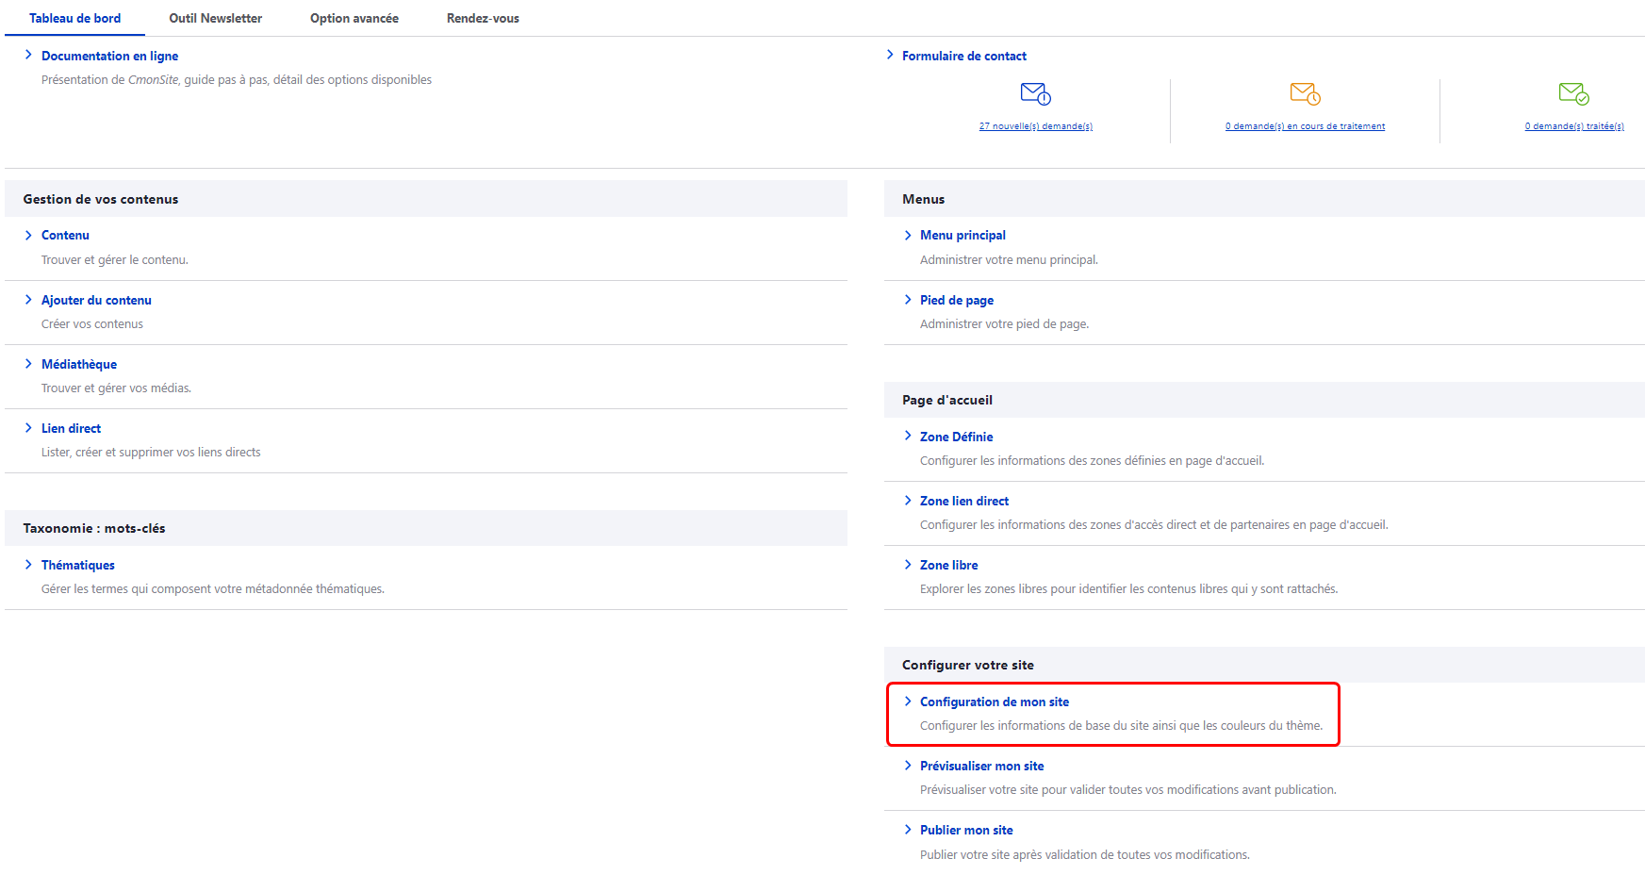Click the Prévisualiser mon site link

[981, 766]
